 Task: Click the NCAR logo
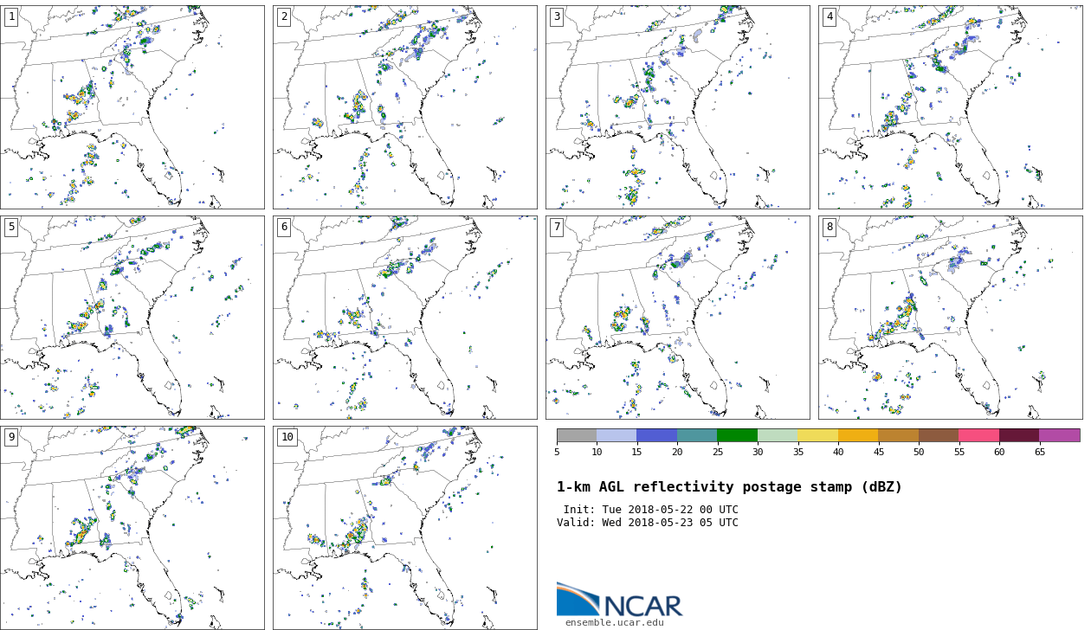pos(619,599)
